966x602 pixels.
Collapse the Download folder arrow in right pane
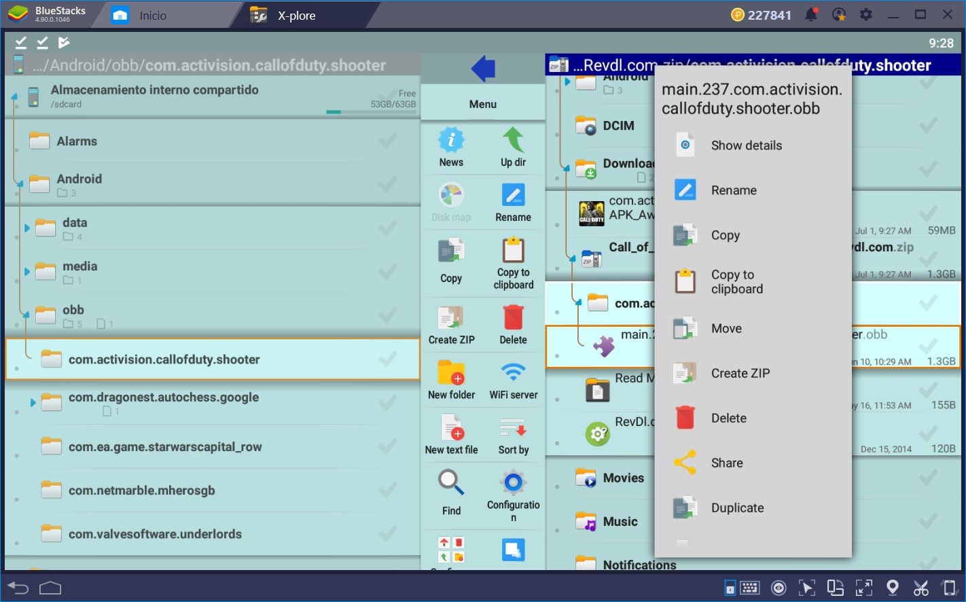[x=565, y=168]
